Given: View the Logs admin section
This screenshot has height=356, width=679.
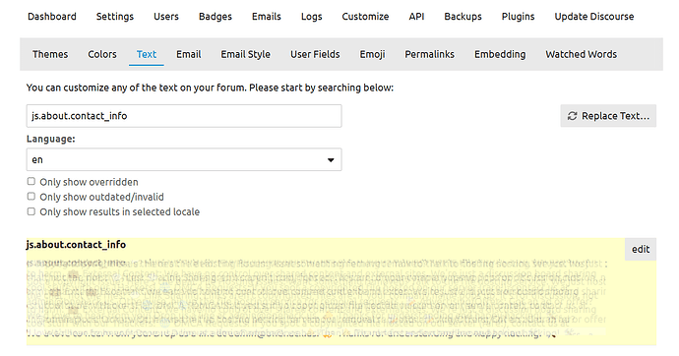Looking at the screenshot, I should click(311, 17).
